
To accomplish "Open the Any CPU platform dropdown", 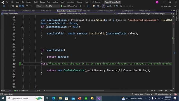I will coord(53,6).
